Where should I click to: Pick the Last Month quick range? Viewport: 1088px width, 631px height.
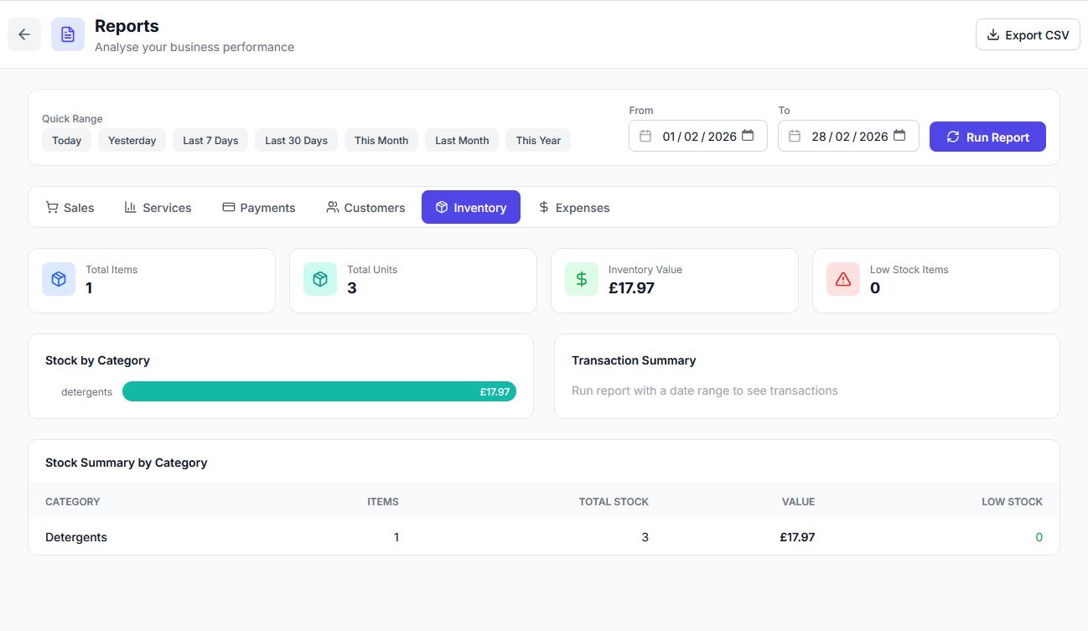click(x=462, y=140)
